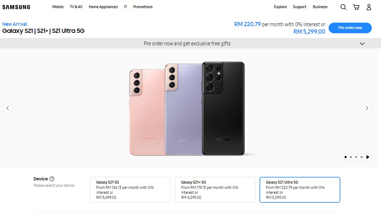
Task: Advance to next carousel slide arrow
Action: tap(366, 108)
